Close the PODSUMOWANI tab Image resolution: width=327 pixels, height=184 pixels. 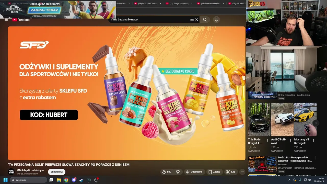[x=160, y=4]
